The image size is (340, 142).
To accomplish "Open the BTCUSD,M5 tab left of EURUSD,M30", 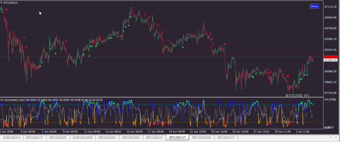I will (58, 137).
